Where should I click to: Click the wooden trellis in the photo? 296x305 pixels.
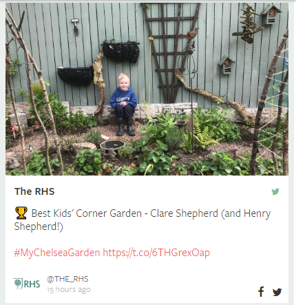click(169, 53)
